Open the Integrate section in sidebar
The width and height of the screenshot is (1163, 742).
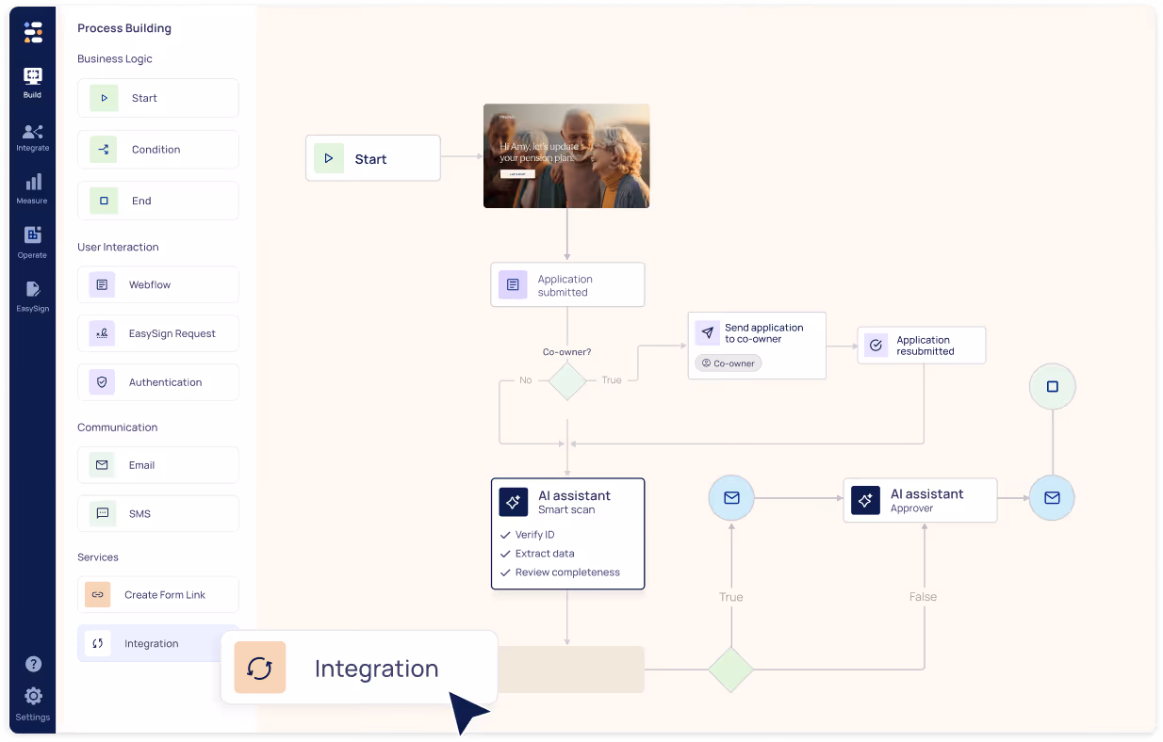click(x=32, y=137)
